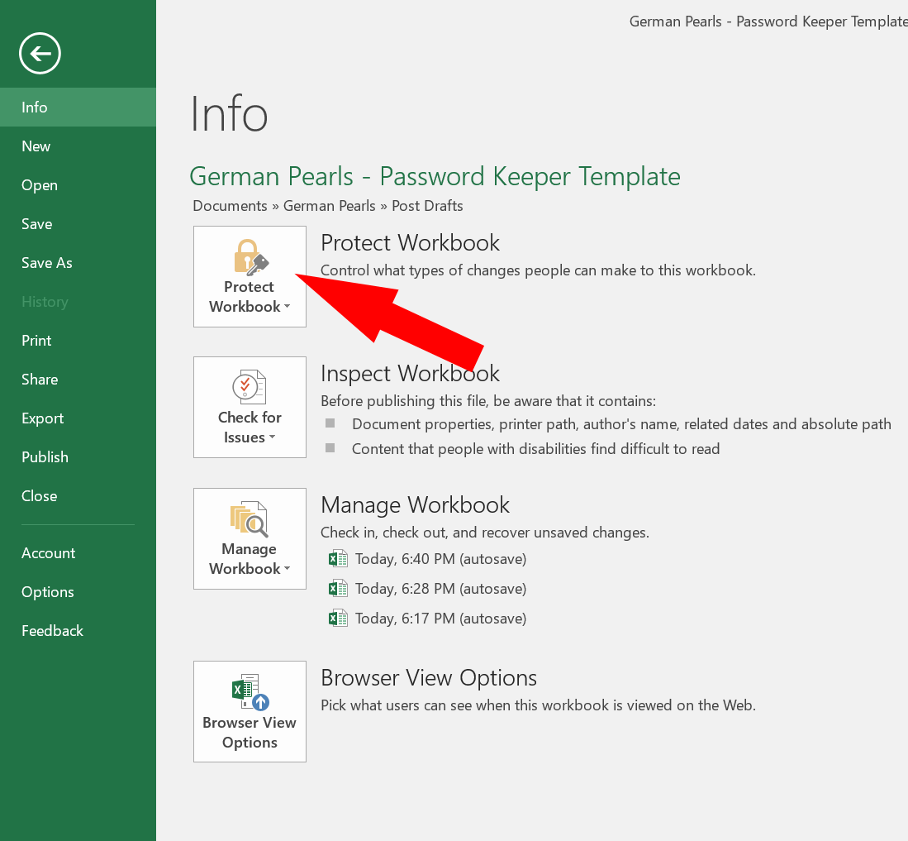Click Save As in the sidebar

point(46,262)
